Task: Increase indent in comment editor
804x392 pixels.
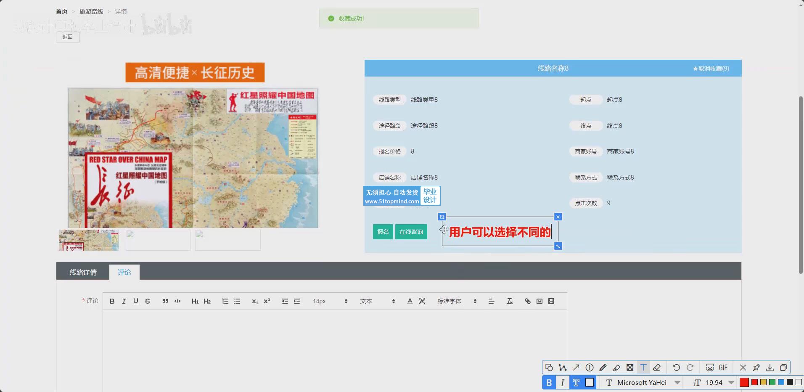Action: (297, 301)
